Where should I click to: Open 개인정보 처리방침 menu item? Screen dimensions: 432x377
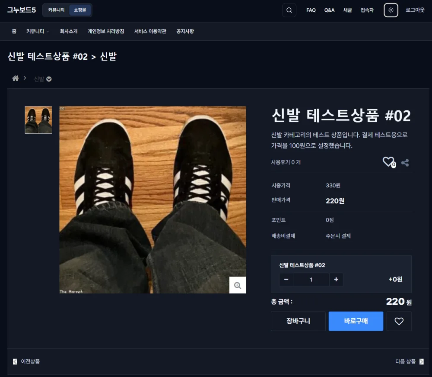106,31
